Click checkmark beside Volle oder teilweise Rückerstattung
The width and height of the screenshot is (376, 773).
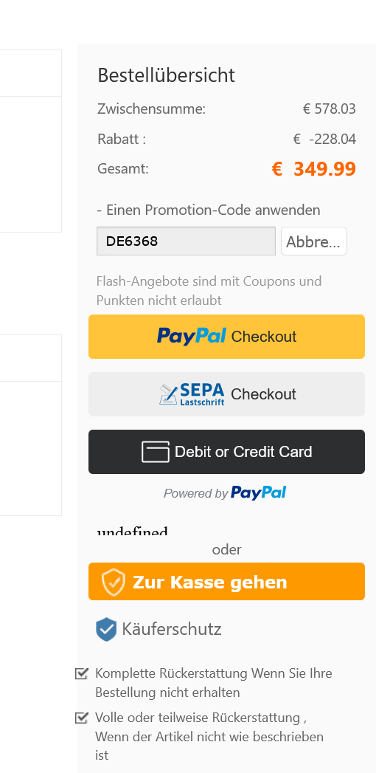(81, 718)
